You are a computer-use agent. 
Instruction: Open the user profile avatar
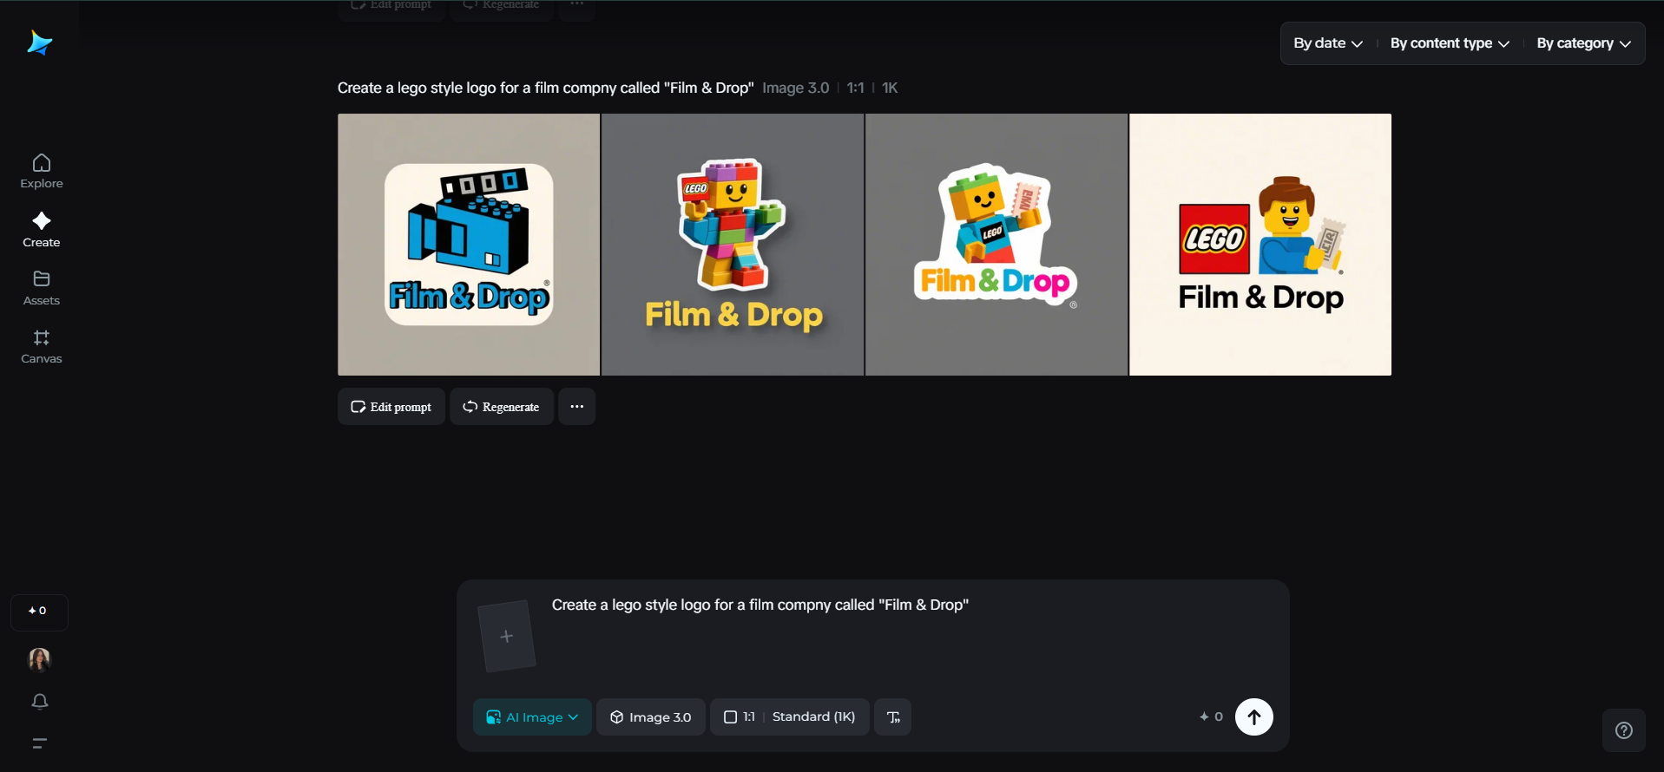(39, 659)
